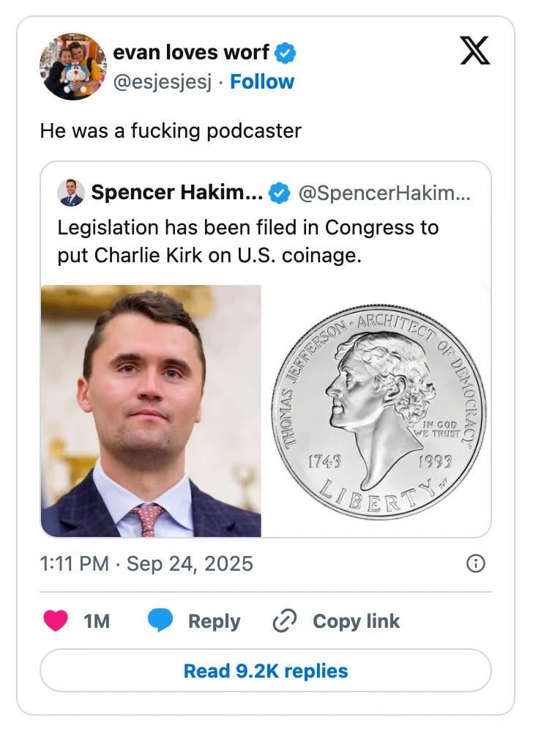Click the blue reply bubble icon
This screenshot has height=737, width=533.
click(x=160, y=621)
